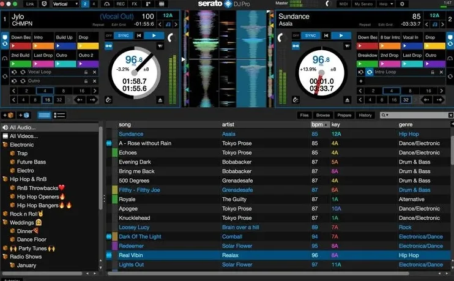454x281 pixels.
Task: Open the MIDI button
Action: coord(343,4)
